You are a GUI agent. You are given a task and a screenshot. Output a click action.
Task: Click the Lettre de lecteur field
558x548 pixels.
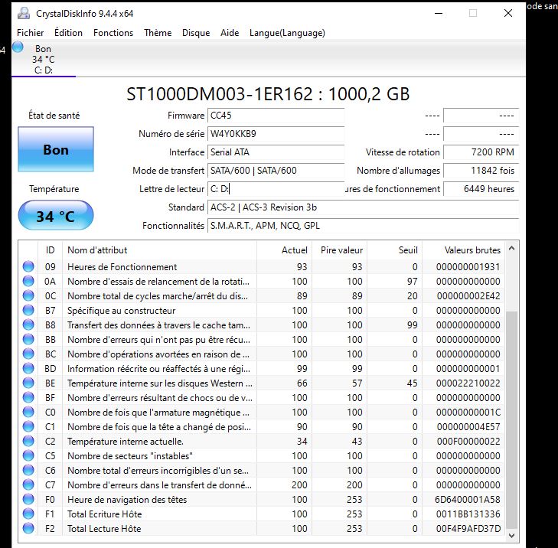coord(276,189)
